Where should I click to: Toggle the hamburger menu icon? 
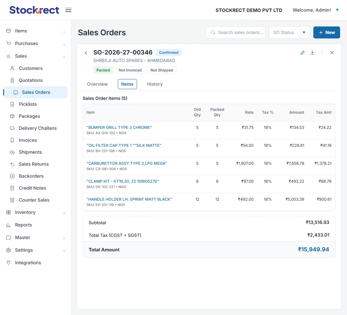coord(69,10)
